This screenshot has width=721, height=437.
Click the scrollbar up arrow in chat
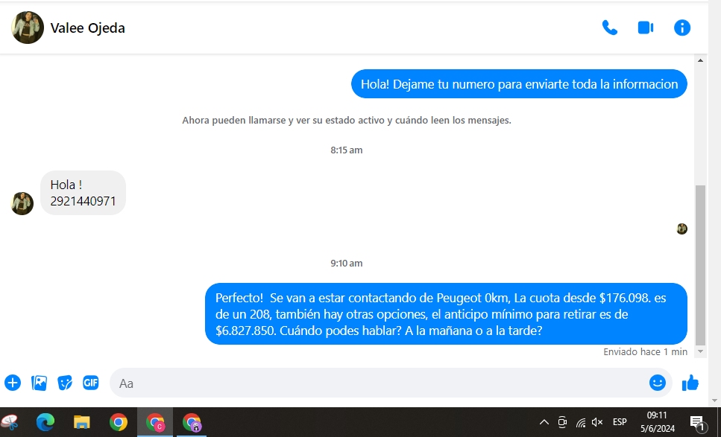point(699,60)
